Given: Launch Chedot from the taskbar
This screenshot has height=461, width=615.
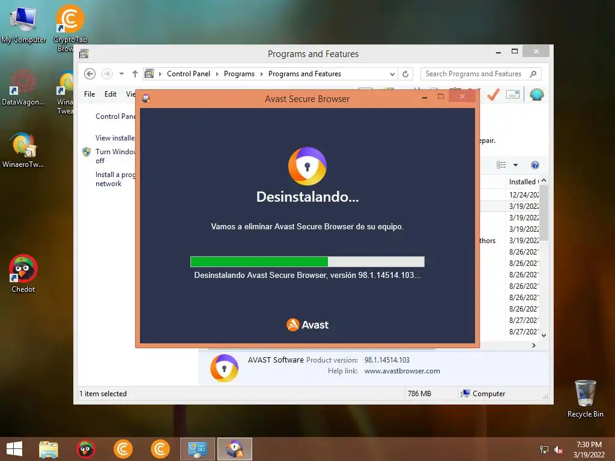Looking at the screenshot, I should point(85,449).
